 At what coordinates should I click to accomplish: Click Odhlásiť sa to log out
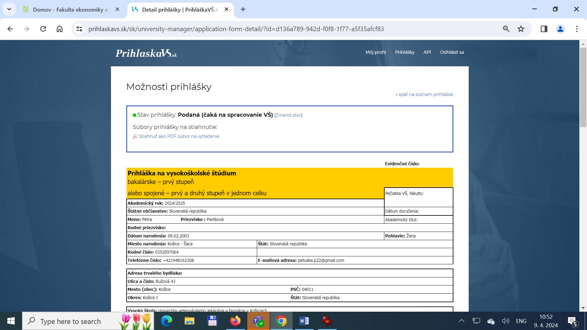coord(452,52)
